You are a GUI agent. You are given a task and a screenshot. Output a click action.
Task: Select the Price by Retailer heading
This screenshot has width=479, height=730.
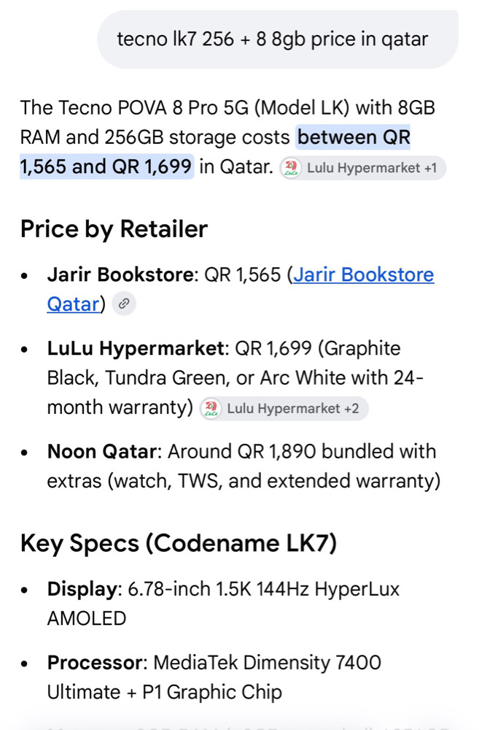114,229
